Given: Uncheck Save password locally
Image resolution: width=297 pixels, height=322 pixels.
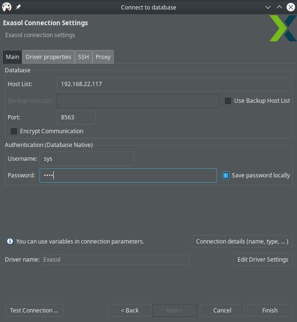Looking at the screenshot, I should pos(226,176).
